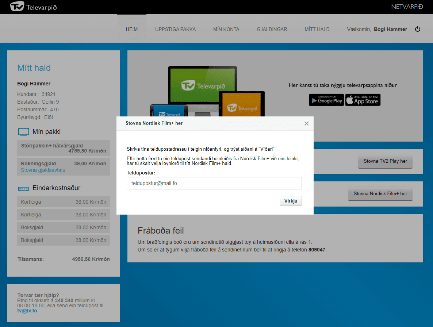Open MÍTT HALD menu item
Screen dimensions: 433x327
pos(317,29)
